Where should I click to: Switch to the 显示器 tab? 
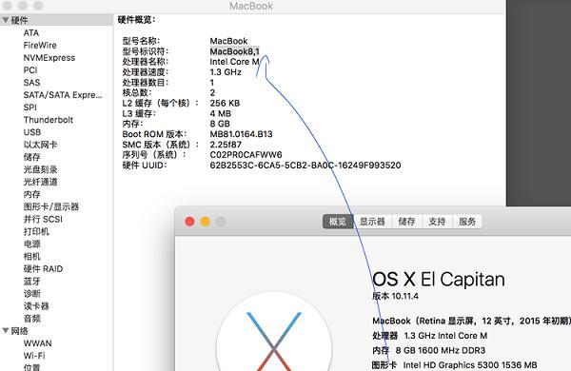(372, 222)
